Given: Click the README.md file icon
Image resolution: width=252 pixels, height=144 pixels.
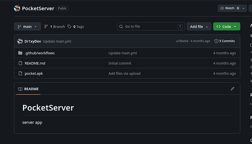Looking at the screenshot, I should 20,63.
